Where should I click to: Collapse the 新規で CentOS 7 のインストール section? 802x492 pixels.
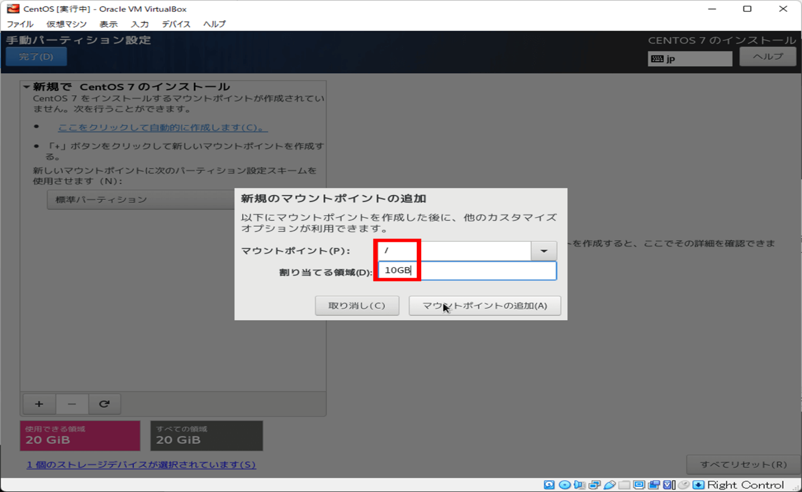coord(26,87)
